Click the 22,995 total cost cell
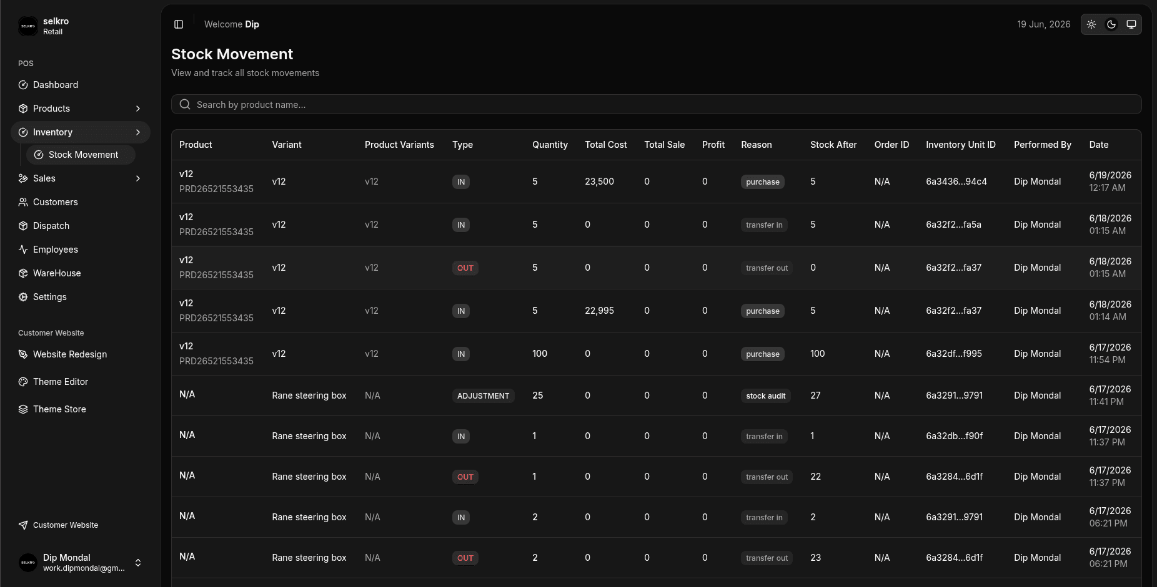Screen dimensions: 1157x587 pos(599,311)
